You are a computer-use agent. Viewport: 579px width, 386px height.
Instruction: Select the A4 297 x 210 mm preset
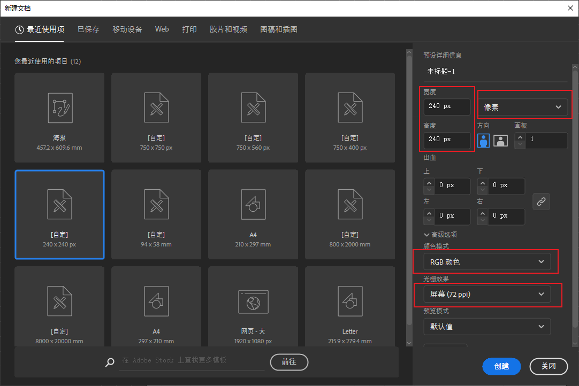[156, 306]
